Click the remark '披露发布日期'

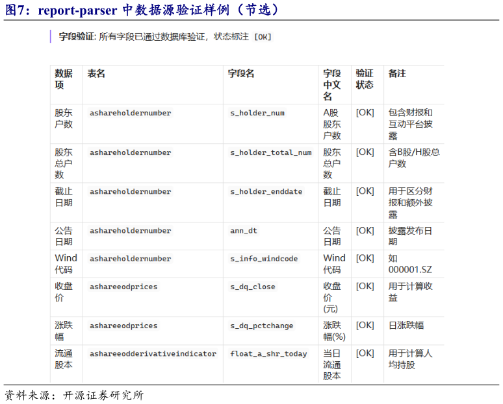click(410, 236)
